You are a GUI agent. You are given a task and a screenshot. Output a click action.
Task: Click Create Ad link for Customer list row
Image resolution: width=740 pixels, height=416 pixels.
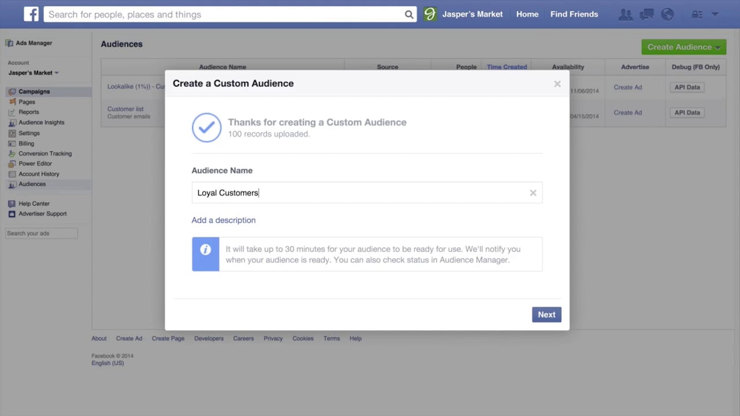pos(628,113)
